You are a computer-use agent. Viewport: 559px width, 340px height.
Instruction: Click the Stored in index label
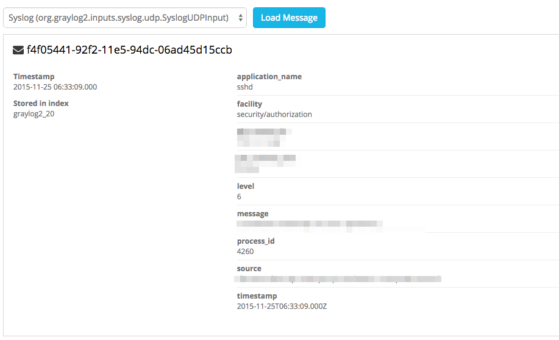[41, 104]
